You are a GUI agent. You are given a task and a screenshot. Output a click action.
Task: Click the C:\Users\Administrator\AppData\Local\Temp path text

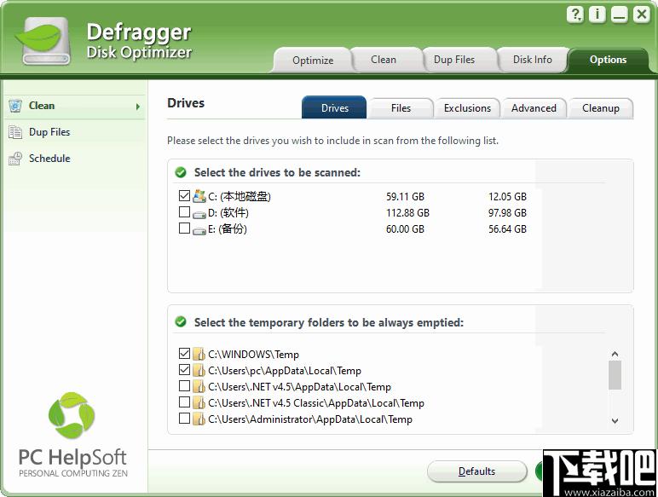310,419
